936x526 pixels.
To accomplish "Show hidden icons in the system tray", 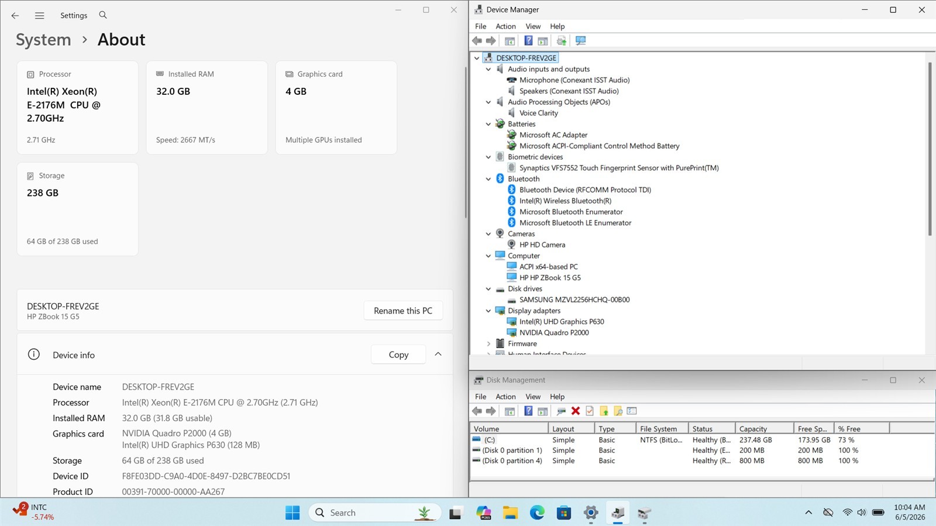I will click(x=808, y=513).
